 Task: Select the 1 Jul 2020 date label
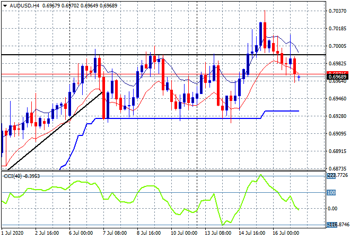point(12,233)
